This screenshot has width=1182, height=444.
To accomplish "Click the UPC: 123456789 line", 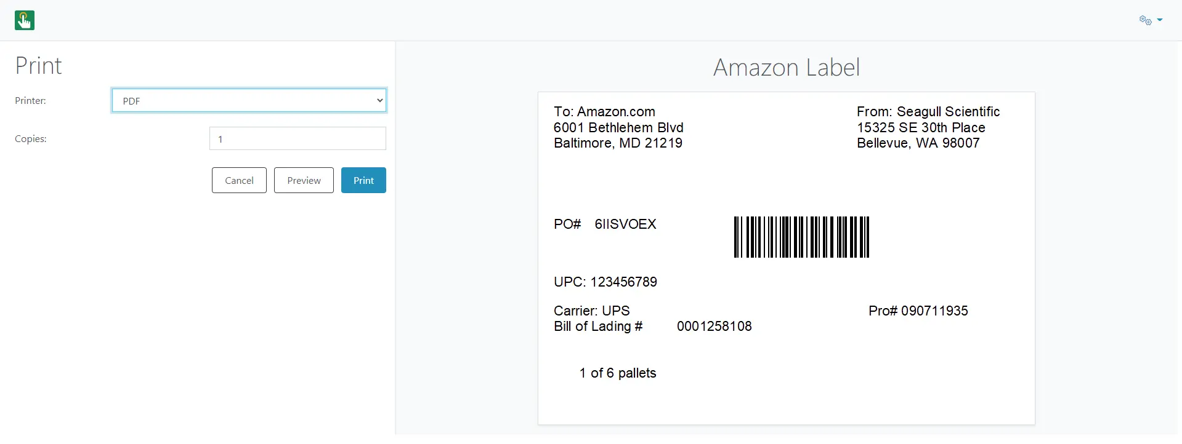I will [x=605, y=282].
